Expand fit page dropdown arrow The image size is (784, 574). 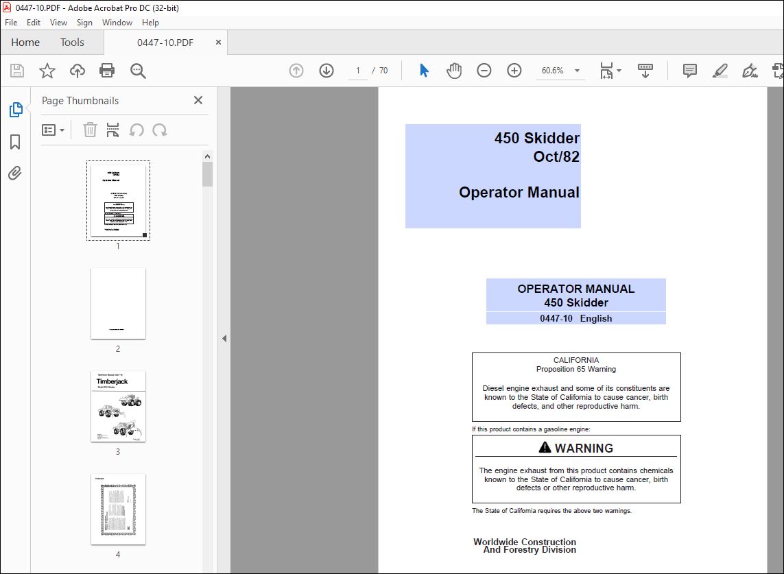pos(619,71)
